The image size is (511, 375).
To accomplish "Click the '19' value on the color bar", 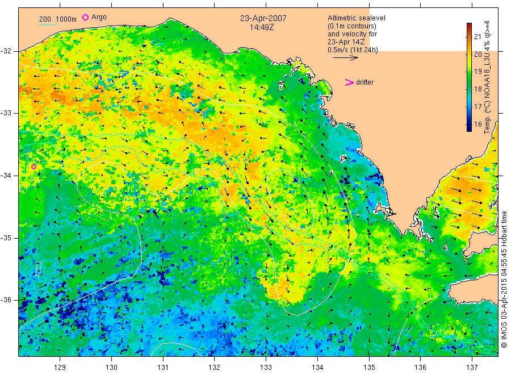I will pos(478,72).
